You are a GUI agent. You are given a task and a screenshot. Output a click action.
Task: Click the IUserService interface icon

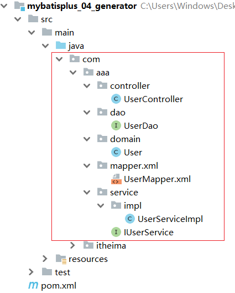(116, 233)
